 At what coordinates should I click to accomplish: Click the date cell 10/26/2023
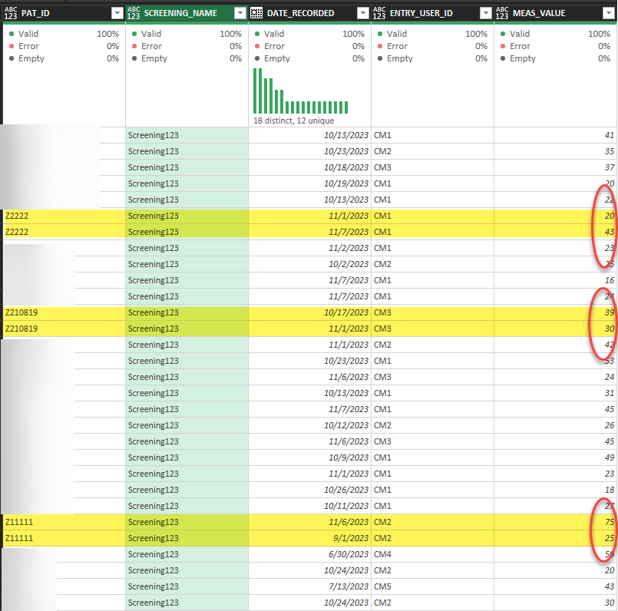[x=310, y=490]
